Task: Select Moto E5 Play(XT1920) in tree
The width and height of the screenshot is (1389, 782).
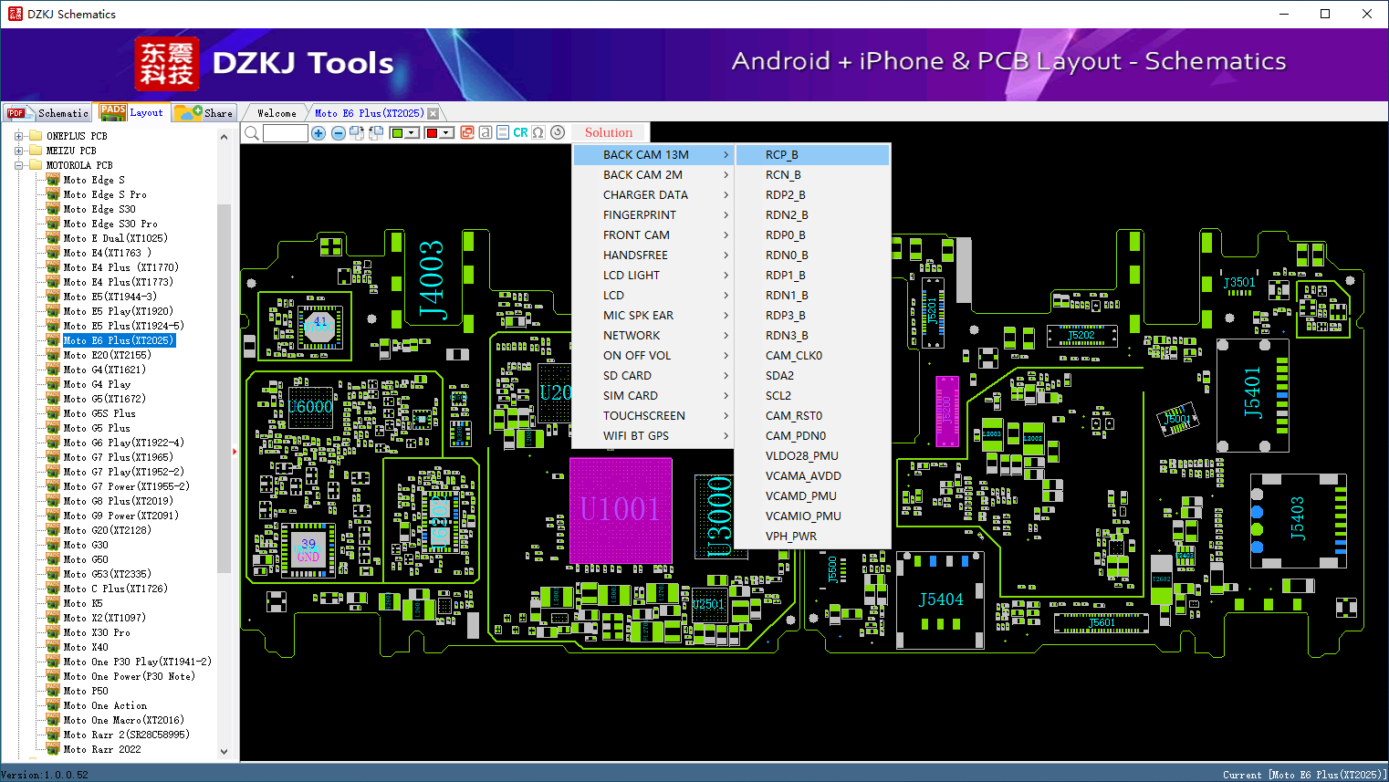Action: tap(118, 311)
